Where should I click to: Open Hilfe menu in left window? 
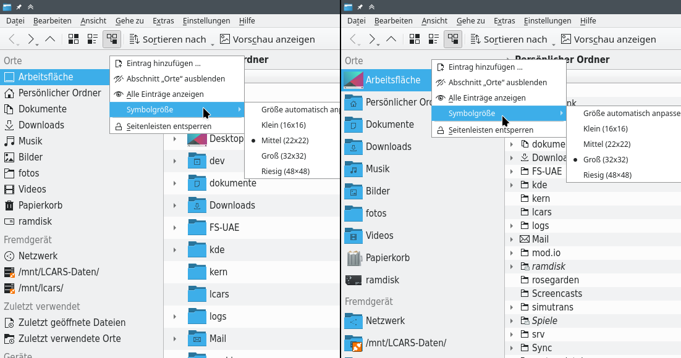[247, 21]
